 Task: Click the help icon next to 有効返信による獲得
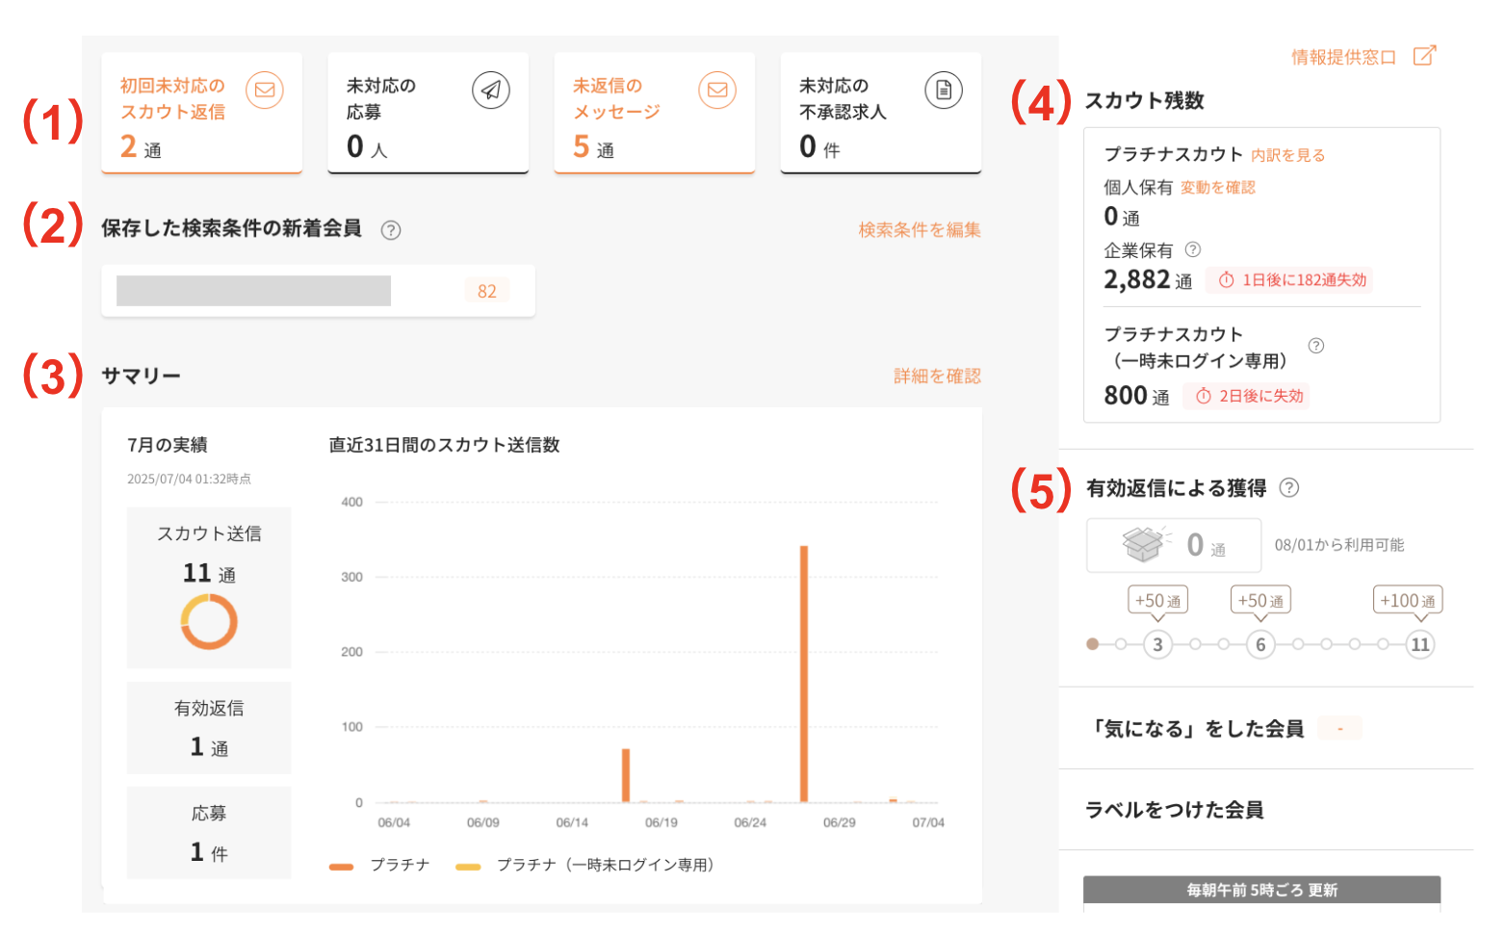click(x=1290, y=488)
